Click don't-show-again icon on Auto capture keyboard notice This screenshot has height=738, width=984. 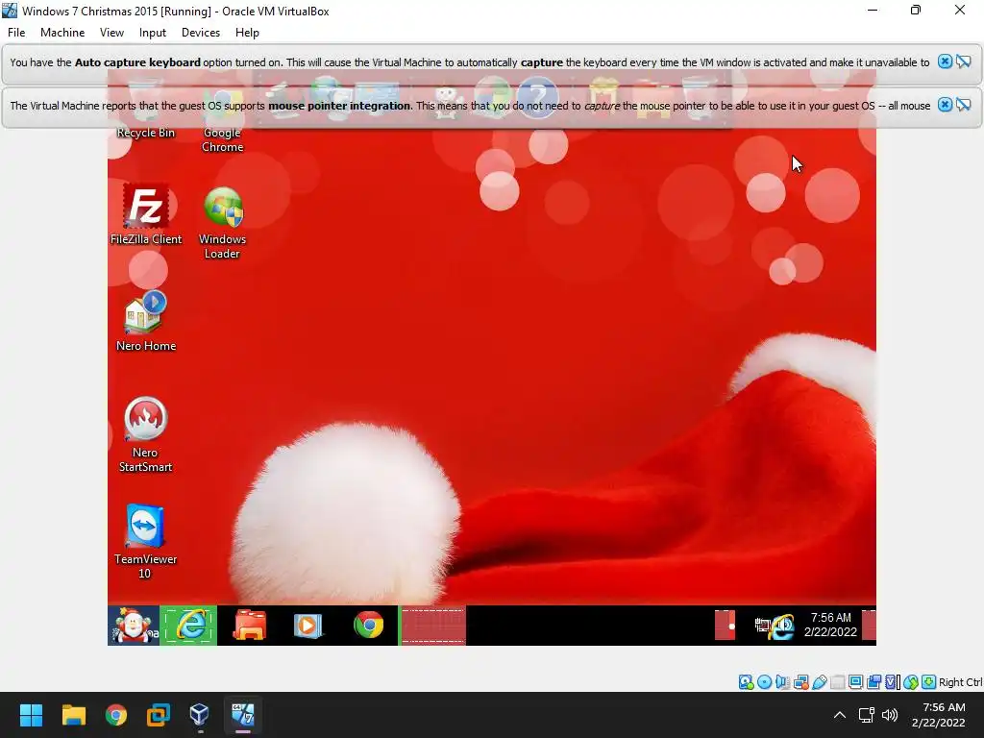tap(963, 61)
